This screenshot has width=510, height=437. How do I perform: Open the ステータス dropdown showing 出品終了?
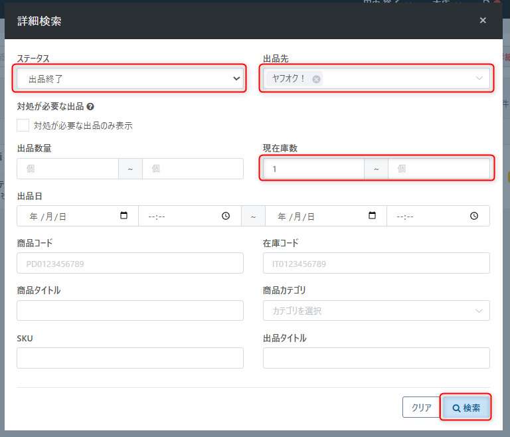coord(130,78)
